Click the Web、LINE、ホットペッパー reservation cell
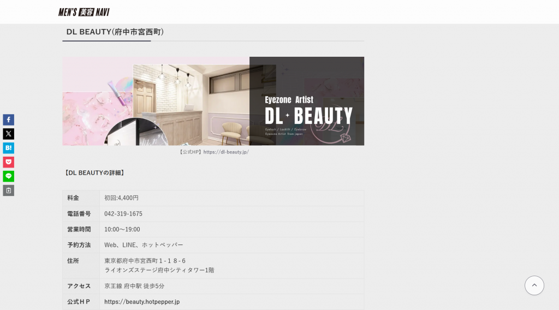The image size is (559, 310). pyautogui.click(x=144, y=245)
